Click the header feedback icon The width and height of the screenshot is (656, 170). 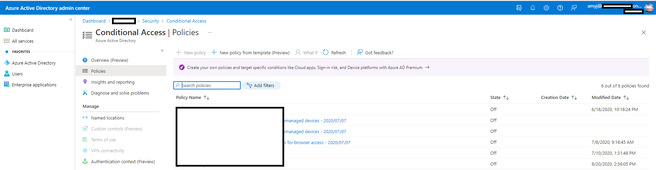[574, 8]
